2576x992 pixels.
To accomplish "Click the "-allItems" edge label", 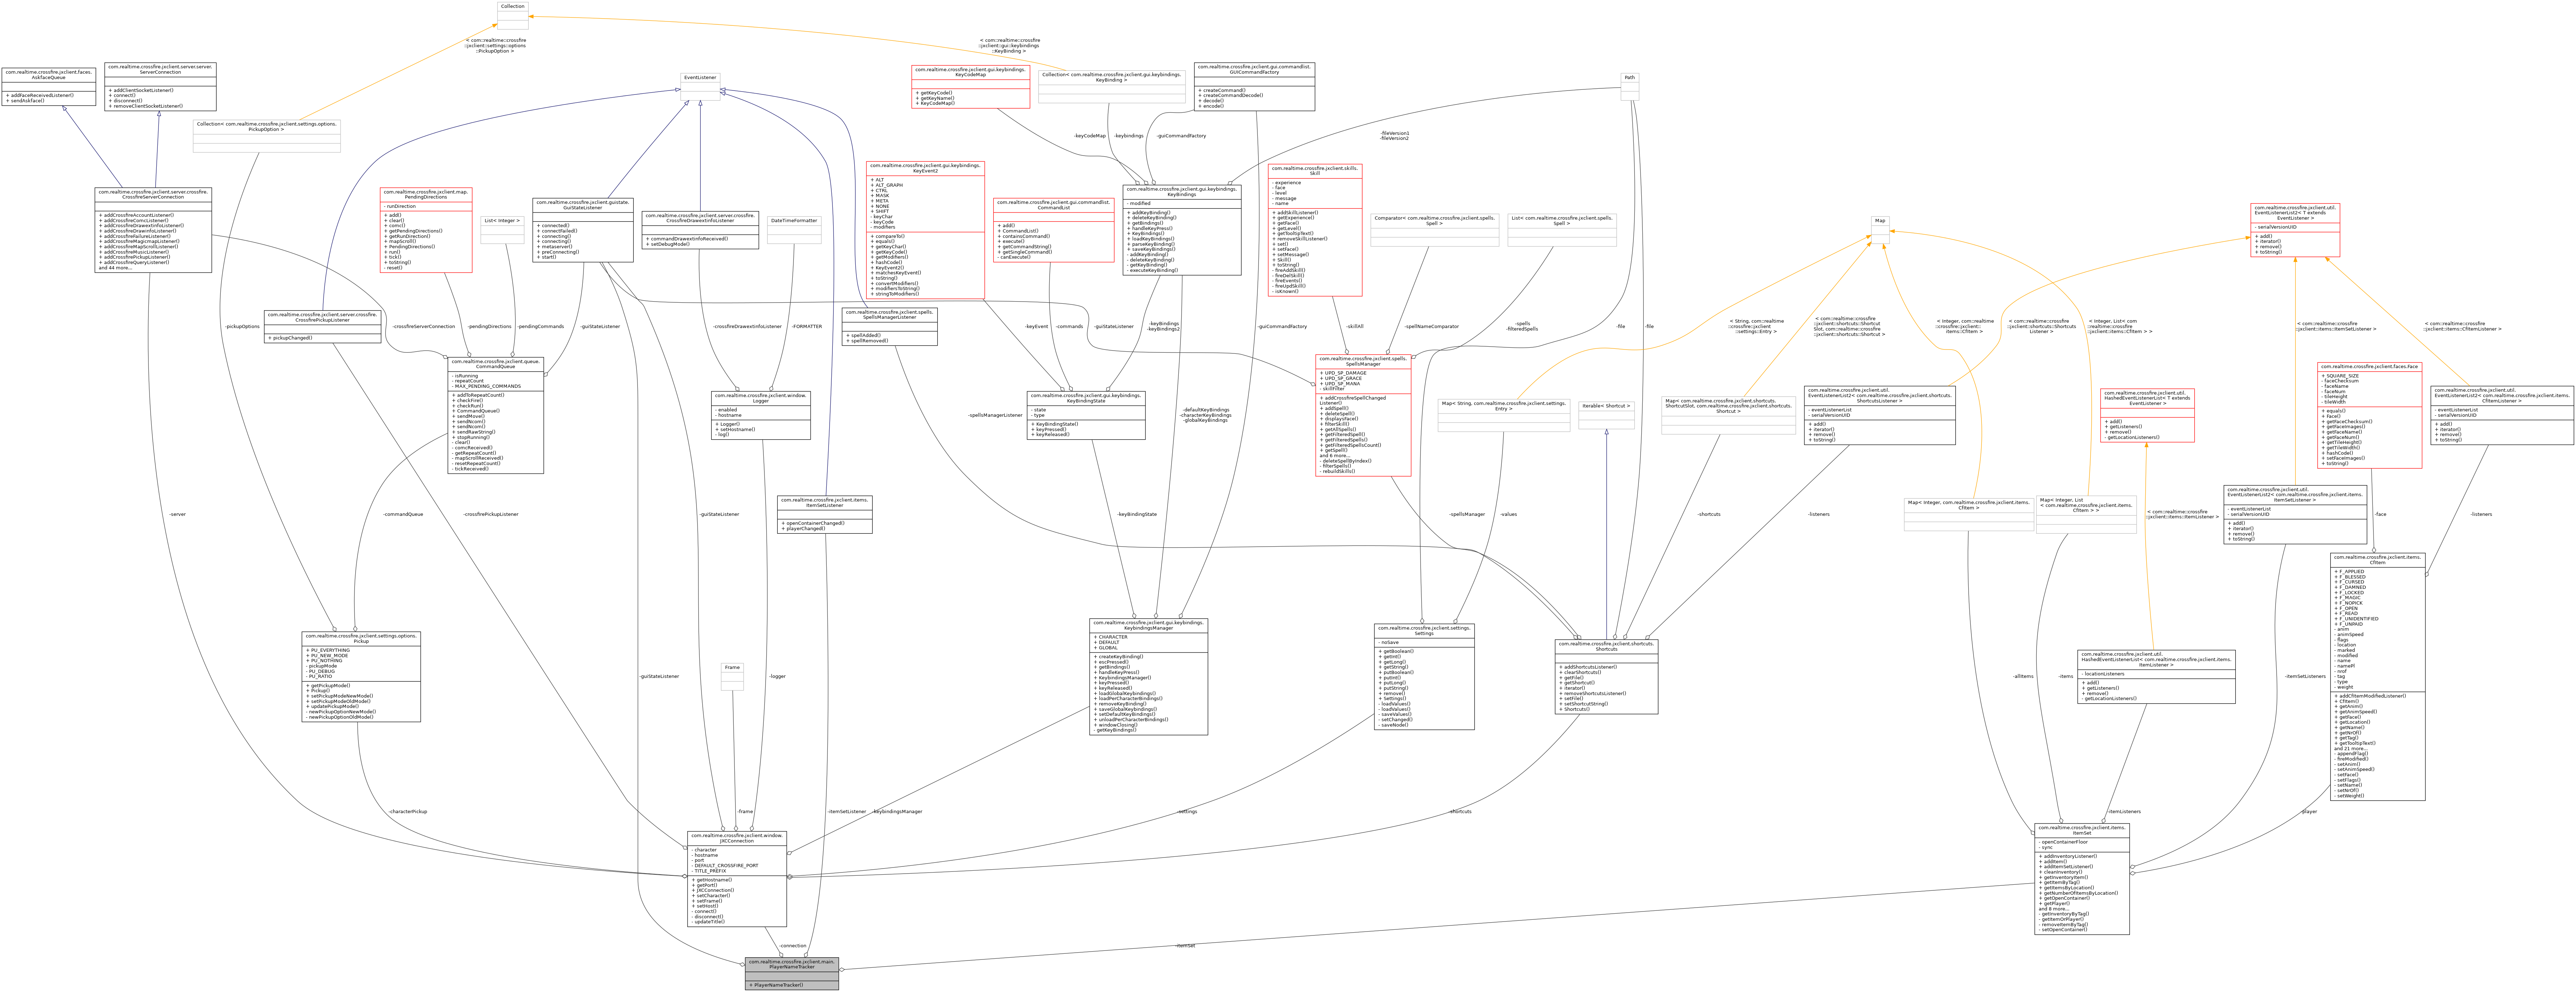I will [x=2023, y=677].
